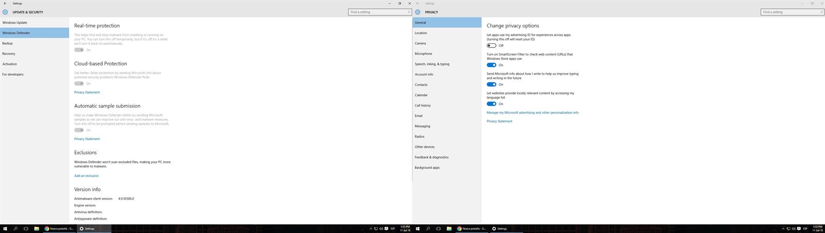Viewport: 825px width, 233px height.
Task: Enable the advertising ID toggle
Action: tap(491, 45)
